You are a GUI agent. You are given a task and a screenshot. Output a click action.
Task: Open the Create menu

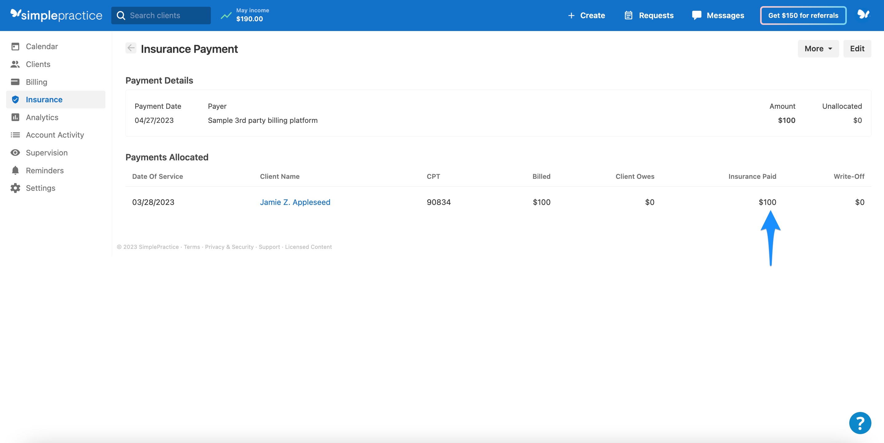click(x=586, y=15)
